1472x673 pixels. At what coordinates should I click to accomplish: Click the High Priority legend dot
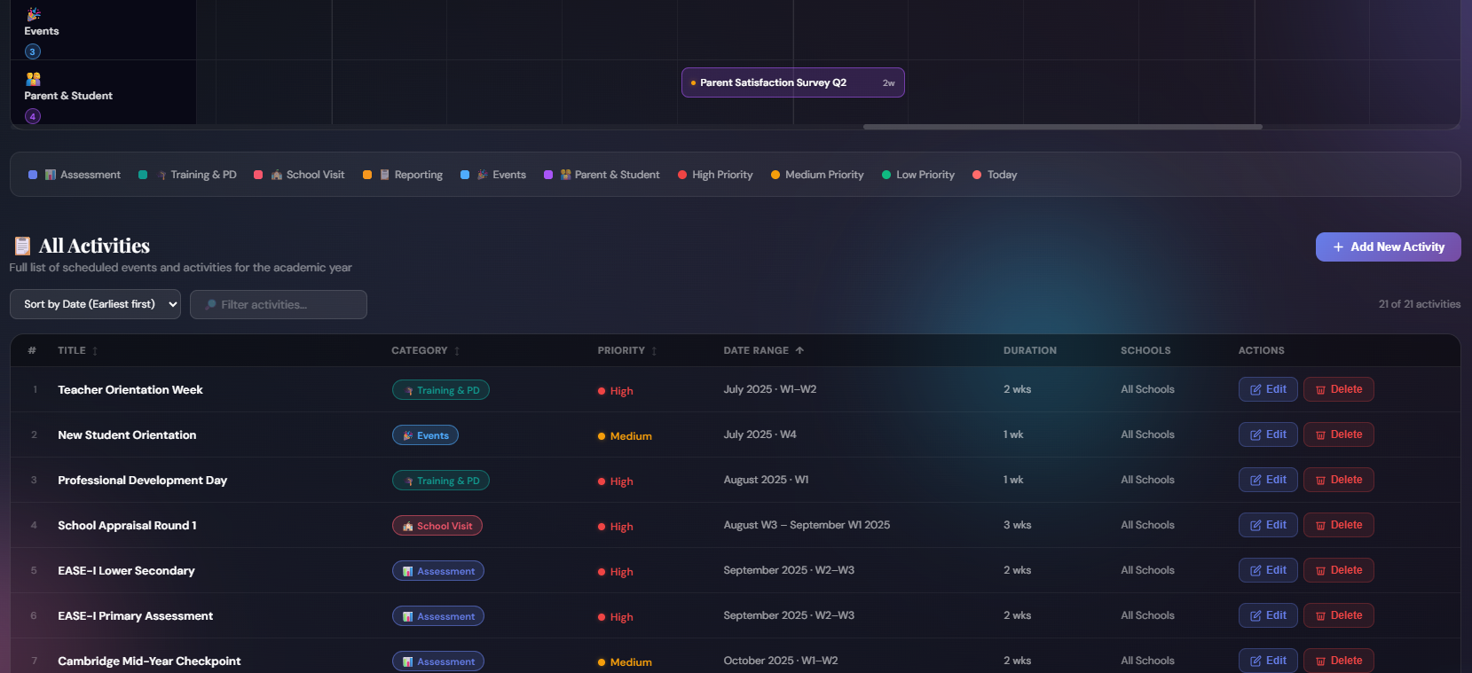[x=682, y=175]
